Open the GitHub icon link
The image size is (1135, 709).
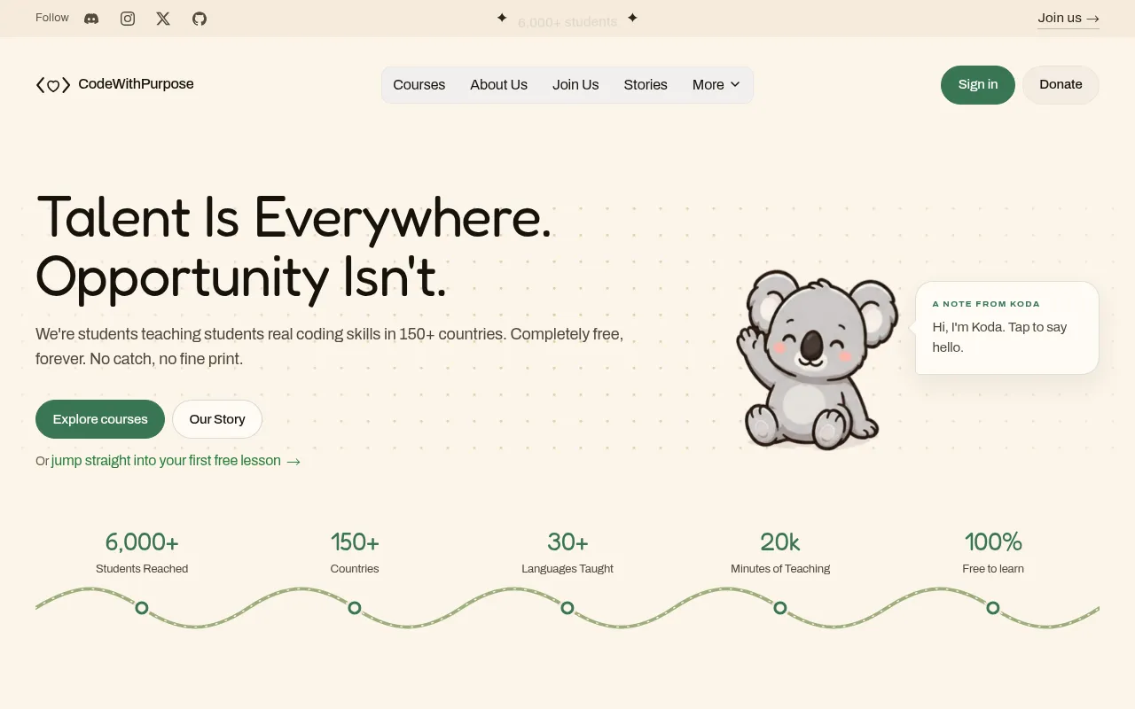tap(200, 19)
